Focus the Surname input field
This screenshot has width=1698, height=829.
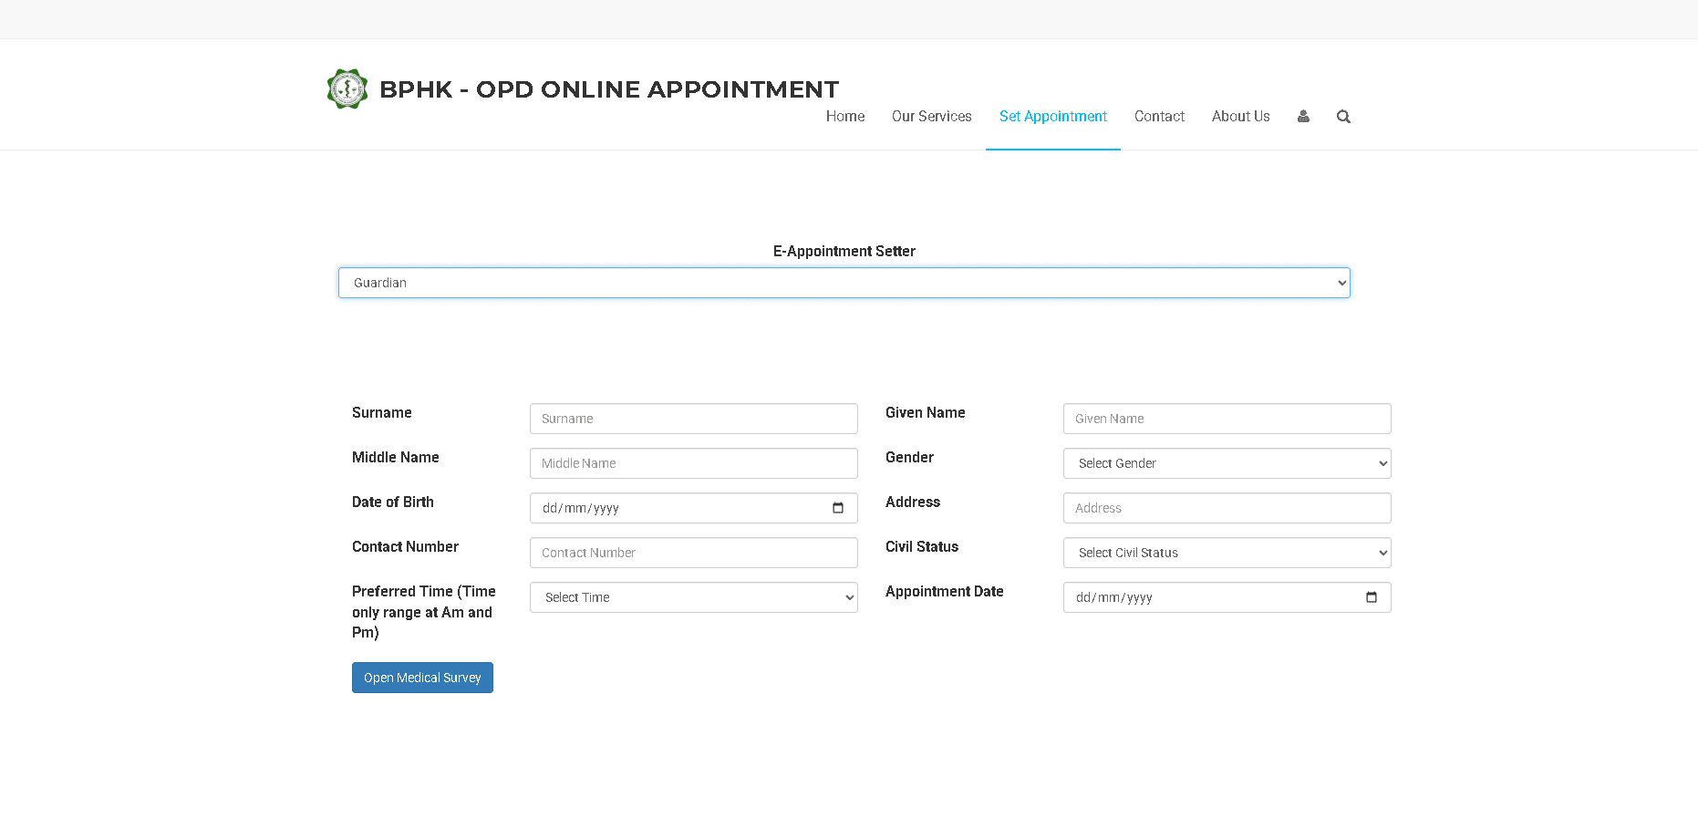pyautogui.click(x=694, y=419)
